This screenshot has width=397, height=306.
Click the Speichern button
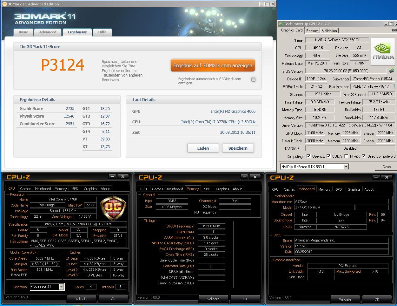pos(238,148)
